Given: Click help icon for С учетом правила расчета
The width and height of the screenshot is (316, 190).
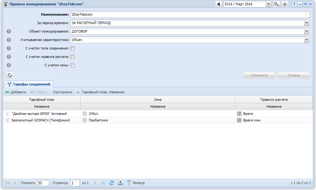Looking at the screenshot, I should coord(9,57).
